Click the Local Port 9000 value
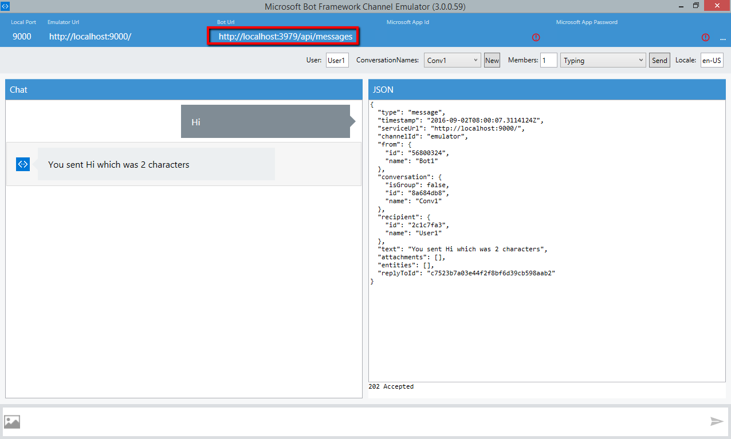Viewport: 731px width, 439px height. 22,37
